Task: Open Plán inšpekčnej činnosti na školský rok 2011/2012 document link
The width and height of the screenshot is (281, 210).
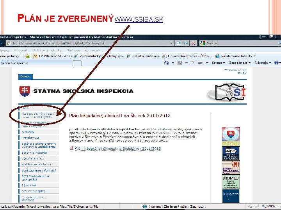Action: [x=118, y=149]
